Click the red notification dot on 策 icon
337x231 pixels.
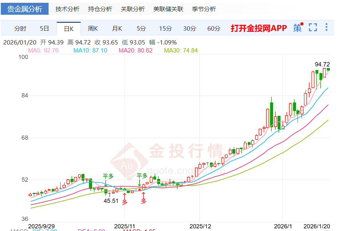(302, 25)
